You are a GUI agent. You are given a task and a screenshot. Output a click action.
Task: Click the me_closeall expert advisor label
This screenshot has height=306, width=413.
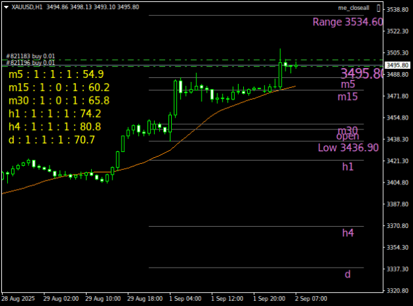point(354,8)
